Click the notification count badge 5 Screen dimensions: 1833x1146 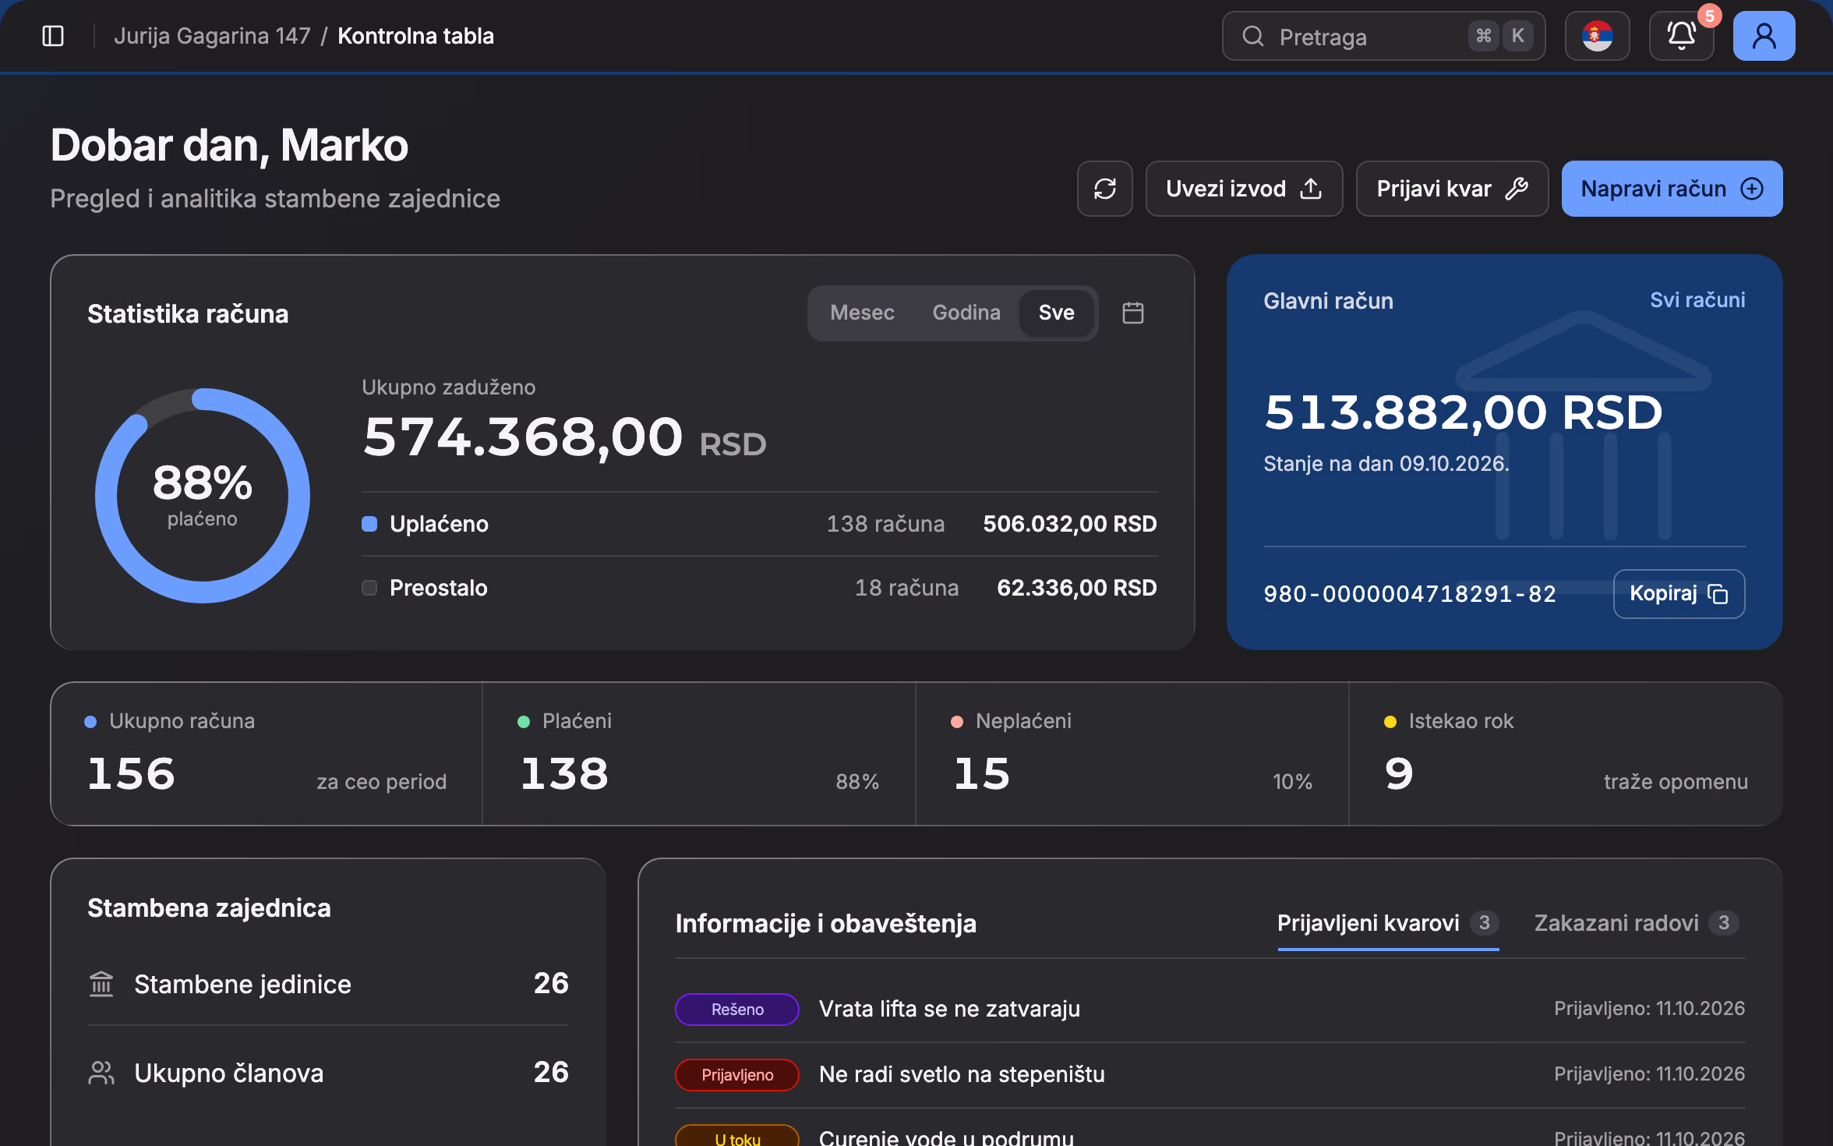pyautogui.click(x=1710, y=16)
